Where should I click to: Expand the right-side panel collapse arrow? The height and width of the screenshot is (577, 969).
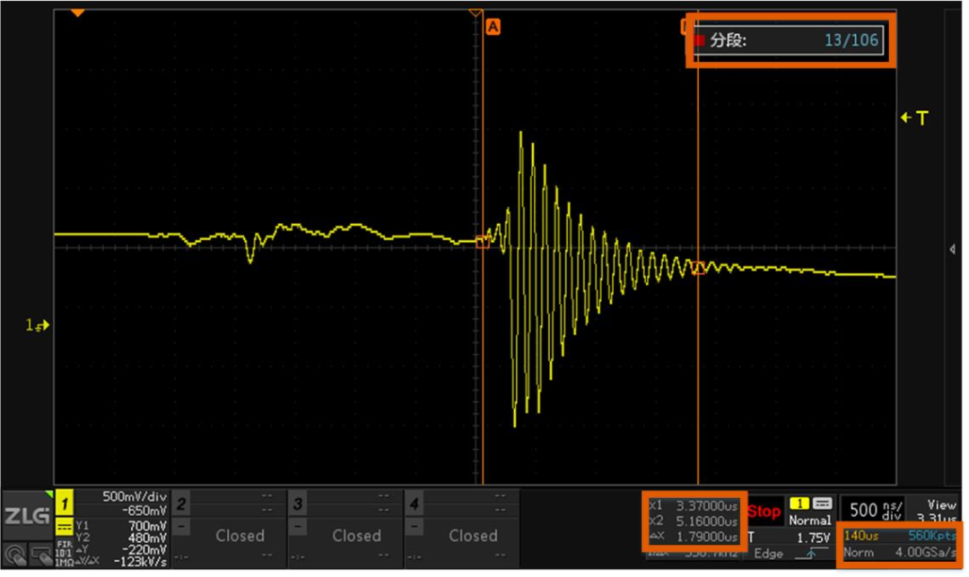click(x=952, y=249)
